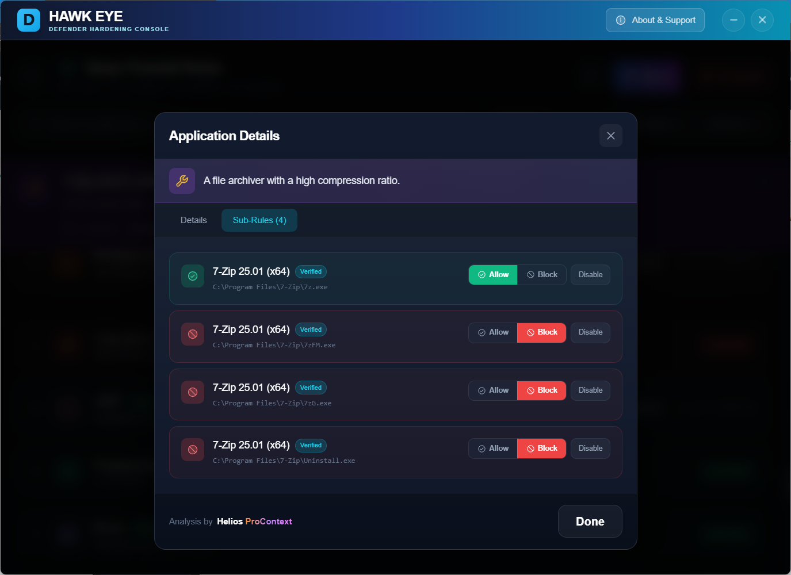
Task: Disable the 7zG.exe sub-rule
Action: pyautogui.click(x=590, y=390)
